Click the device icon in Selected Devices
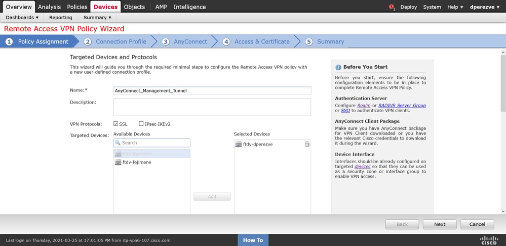506x246 pixels. click(x=239, y=144)
